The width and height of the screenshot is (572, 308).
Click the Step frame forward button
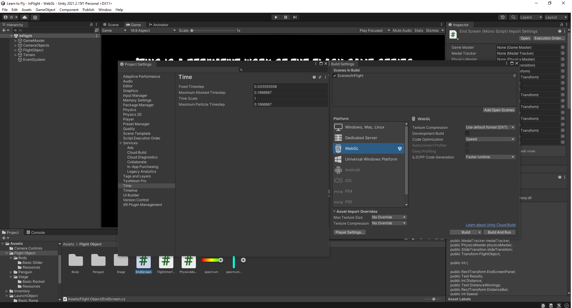[x=295, y=17]
